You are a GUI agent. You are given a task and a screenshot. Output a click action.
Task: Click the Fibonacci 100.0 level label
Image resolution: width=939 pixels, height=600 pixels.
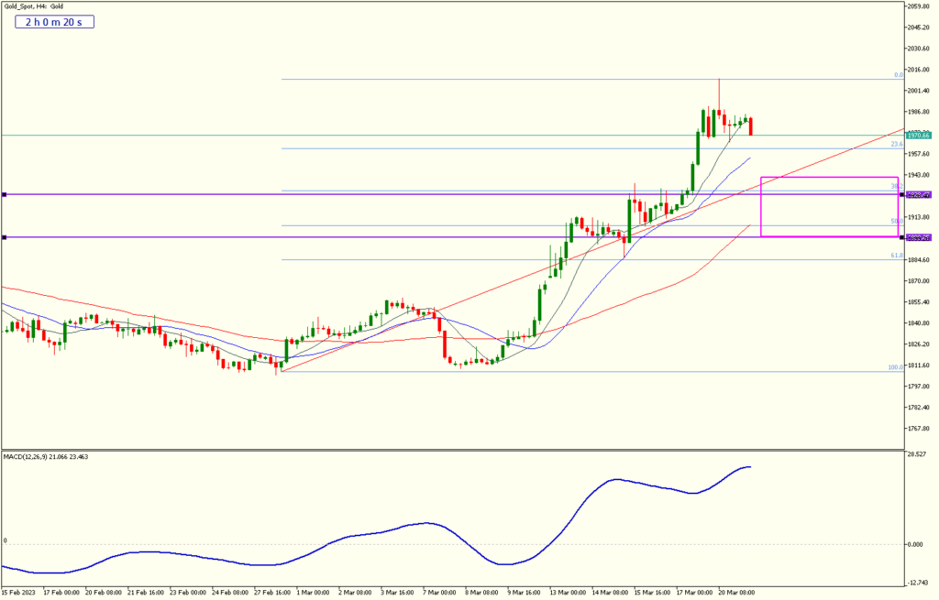(x=895, y=367)
